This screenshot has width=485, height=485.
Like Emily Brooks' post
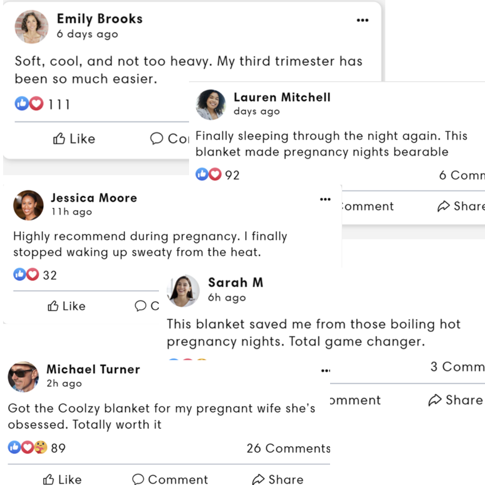(74, 139)
